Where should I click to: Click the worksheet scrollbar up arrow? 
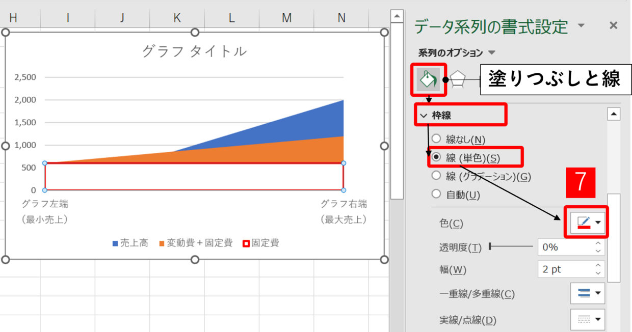click(397, 17)
